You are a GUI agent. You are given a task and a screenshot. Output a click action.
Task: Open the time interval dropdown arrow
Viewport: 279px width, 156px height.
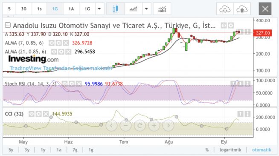[x=99, y=9]
